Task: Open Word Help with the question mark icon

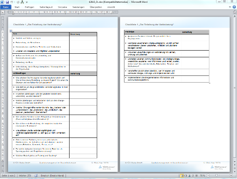Action: tap(234, 7)
